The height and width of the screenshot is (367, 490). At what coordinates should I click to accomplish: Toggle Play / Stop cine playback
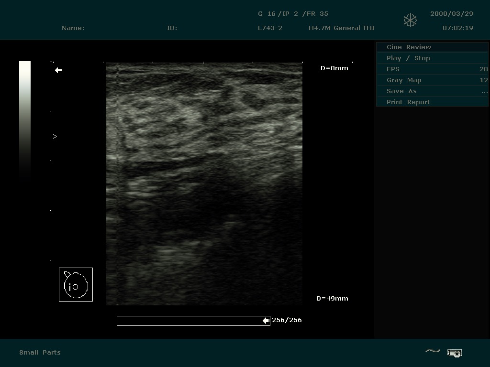408,58
